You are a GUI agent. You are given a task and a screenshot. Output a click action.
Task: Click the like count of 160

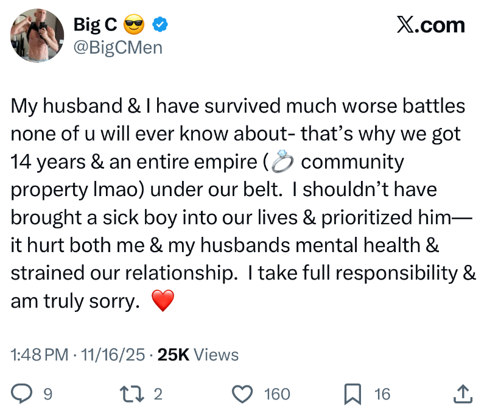pyautogui.click(x=277, y=395)
